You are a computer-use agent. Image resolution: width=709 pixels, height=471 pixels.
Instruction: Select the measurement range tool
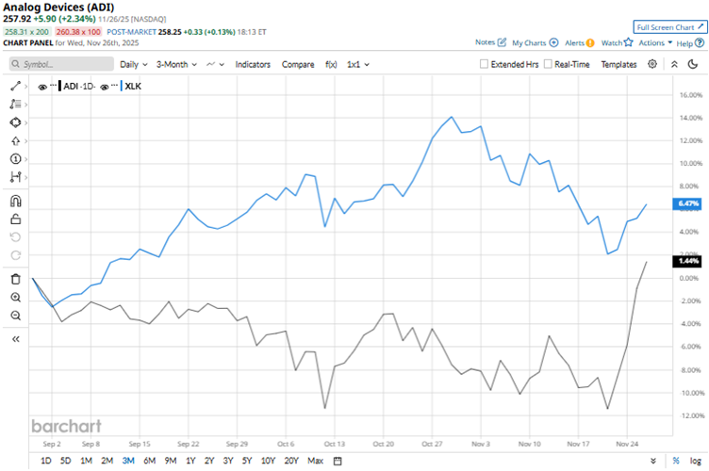pos(15,177)
